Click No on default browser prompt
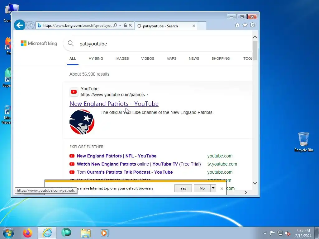Image resolution: width=319 pixels, height=239 pixels. 202,188
